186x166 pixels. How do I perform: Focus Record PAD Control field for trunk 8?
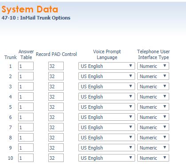(56, 138)
